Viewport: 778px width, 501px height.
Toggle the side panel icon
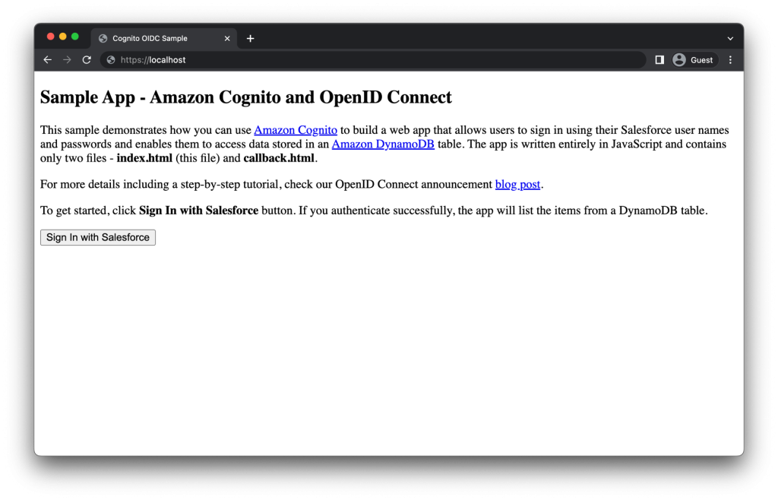(659, 60)
